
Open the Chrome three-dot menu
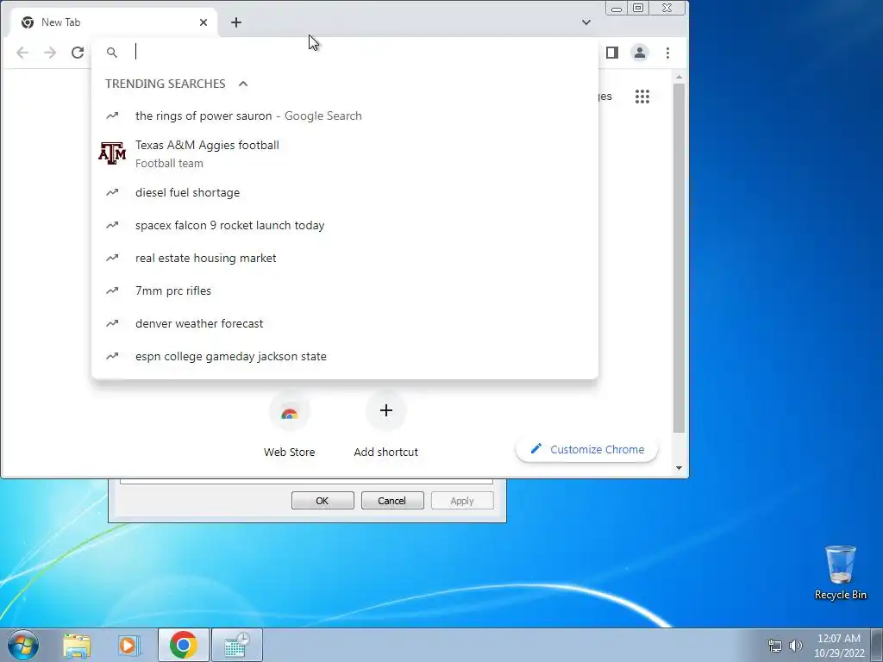pos(668,53)
